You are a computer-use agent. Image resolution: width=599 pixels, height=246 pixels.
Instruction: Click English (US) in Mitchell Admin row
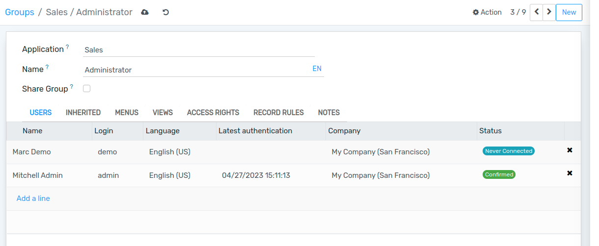pyautogui.click(x=170, y=175)
